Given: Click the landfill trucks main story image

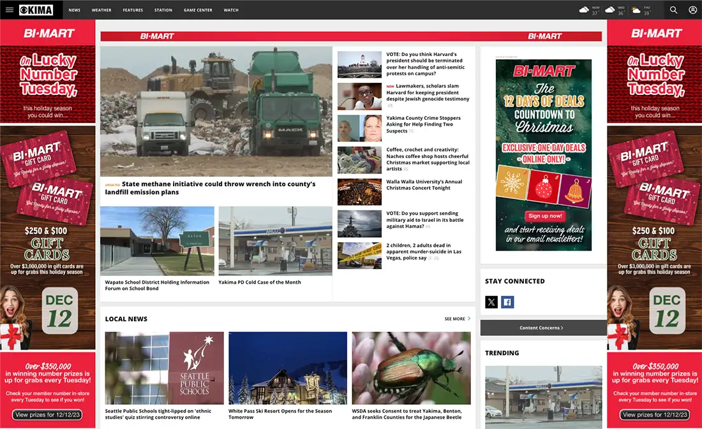Looking at the screenshot, I should click(216, 112).
